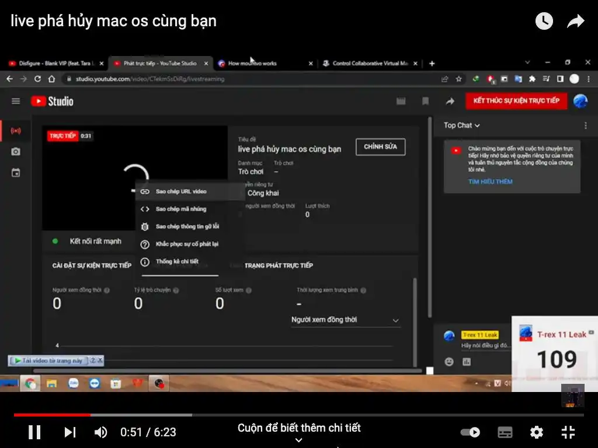
Task: Open the Người xem đồng thời dropdown
Action: point(346,320)
